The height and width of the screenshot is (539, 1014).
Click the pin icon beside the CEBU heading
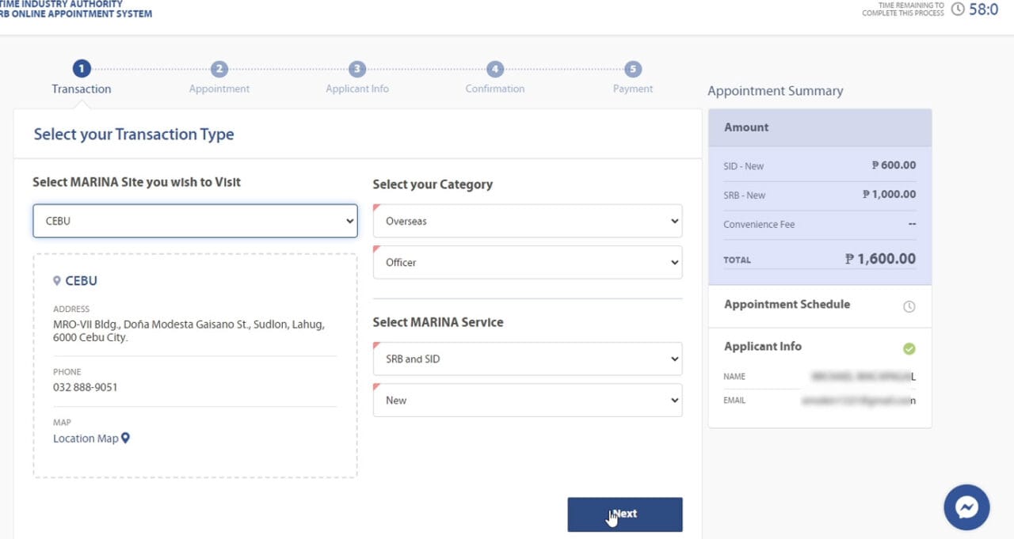[x=56, y=280]
